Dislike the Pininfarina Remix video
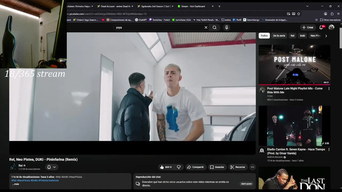Image resolution: width=342 pixels, height=192 pixels. point(179,167)
